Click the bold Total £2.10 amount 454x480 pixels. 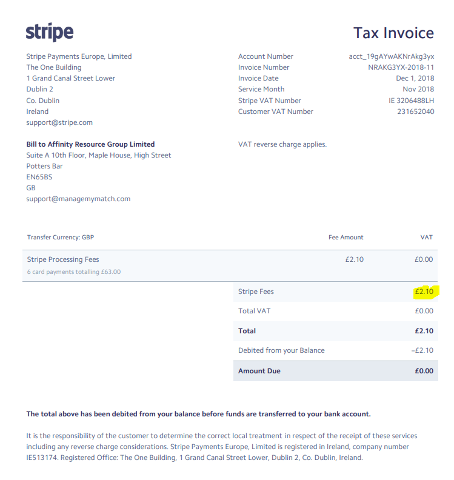(424, 331)
